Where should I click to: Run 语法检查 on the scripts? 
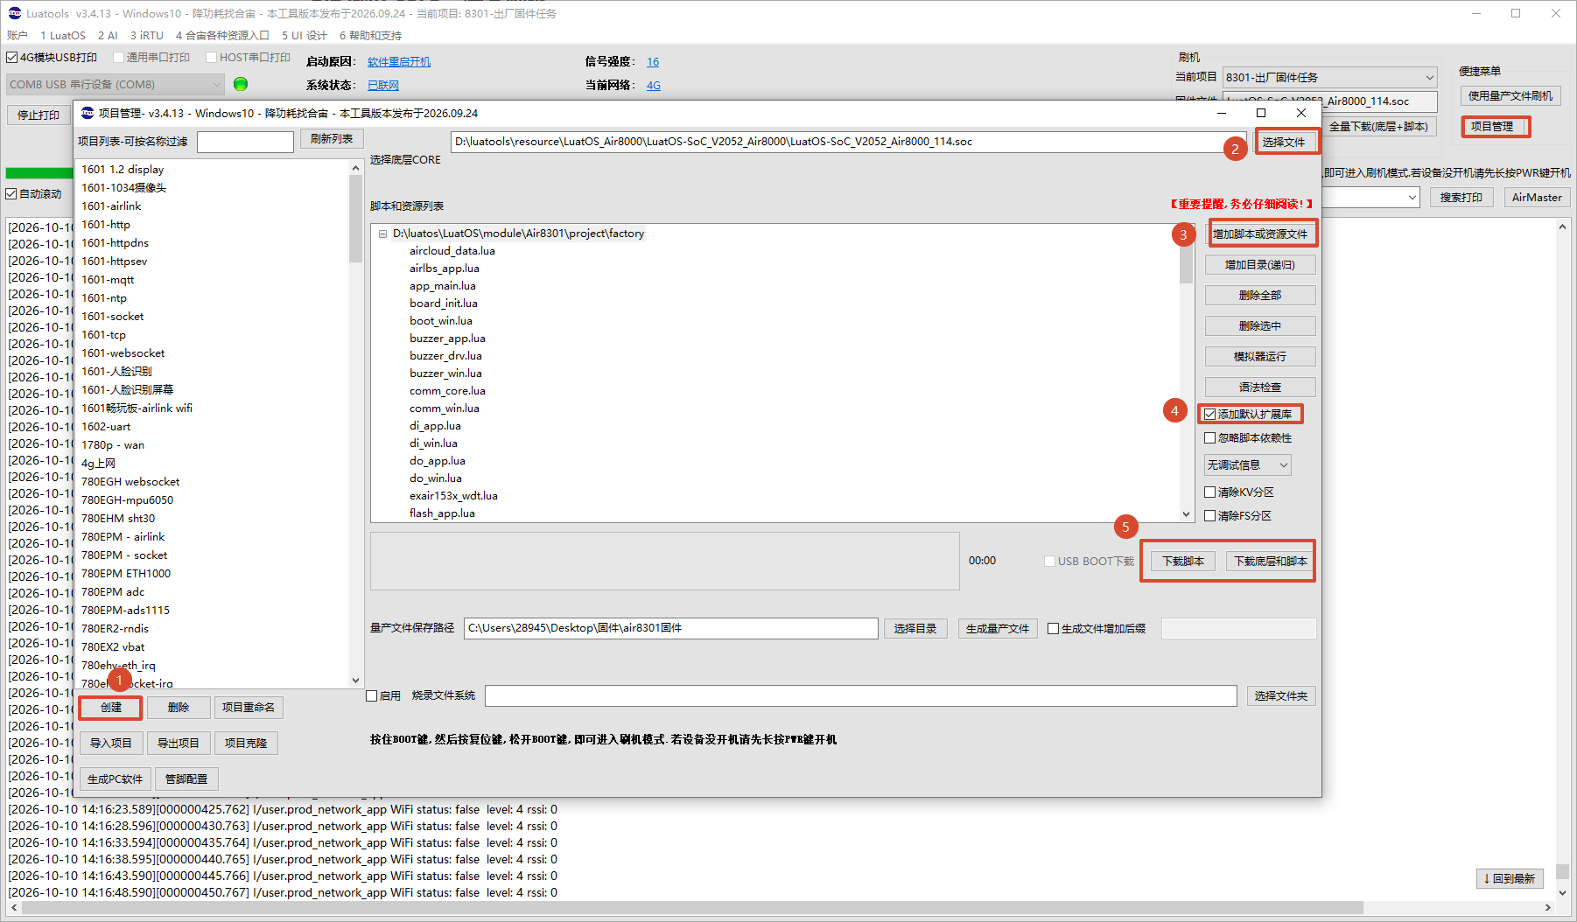coord(1260,388)
